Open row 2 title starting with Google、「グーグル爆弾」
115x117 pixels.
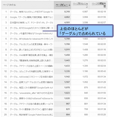[x=31, y=17]
